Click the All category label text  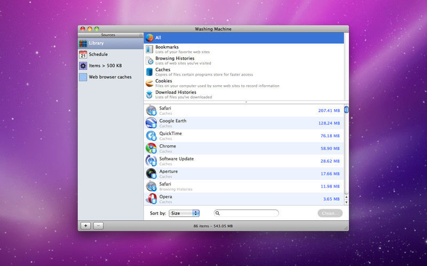pyautogui.click(x=158, y=38)
